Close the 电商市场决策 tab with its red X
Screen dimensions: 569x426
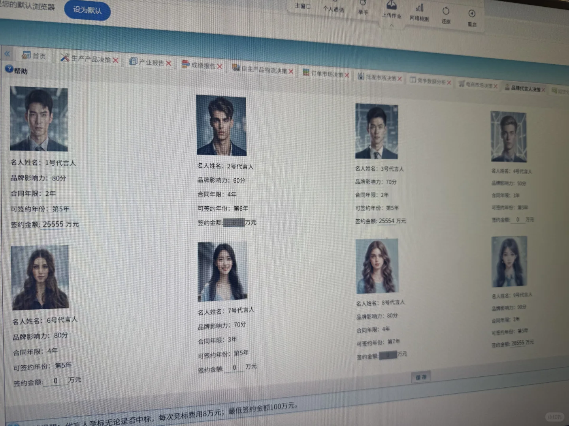click(496, 86)
